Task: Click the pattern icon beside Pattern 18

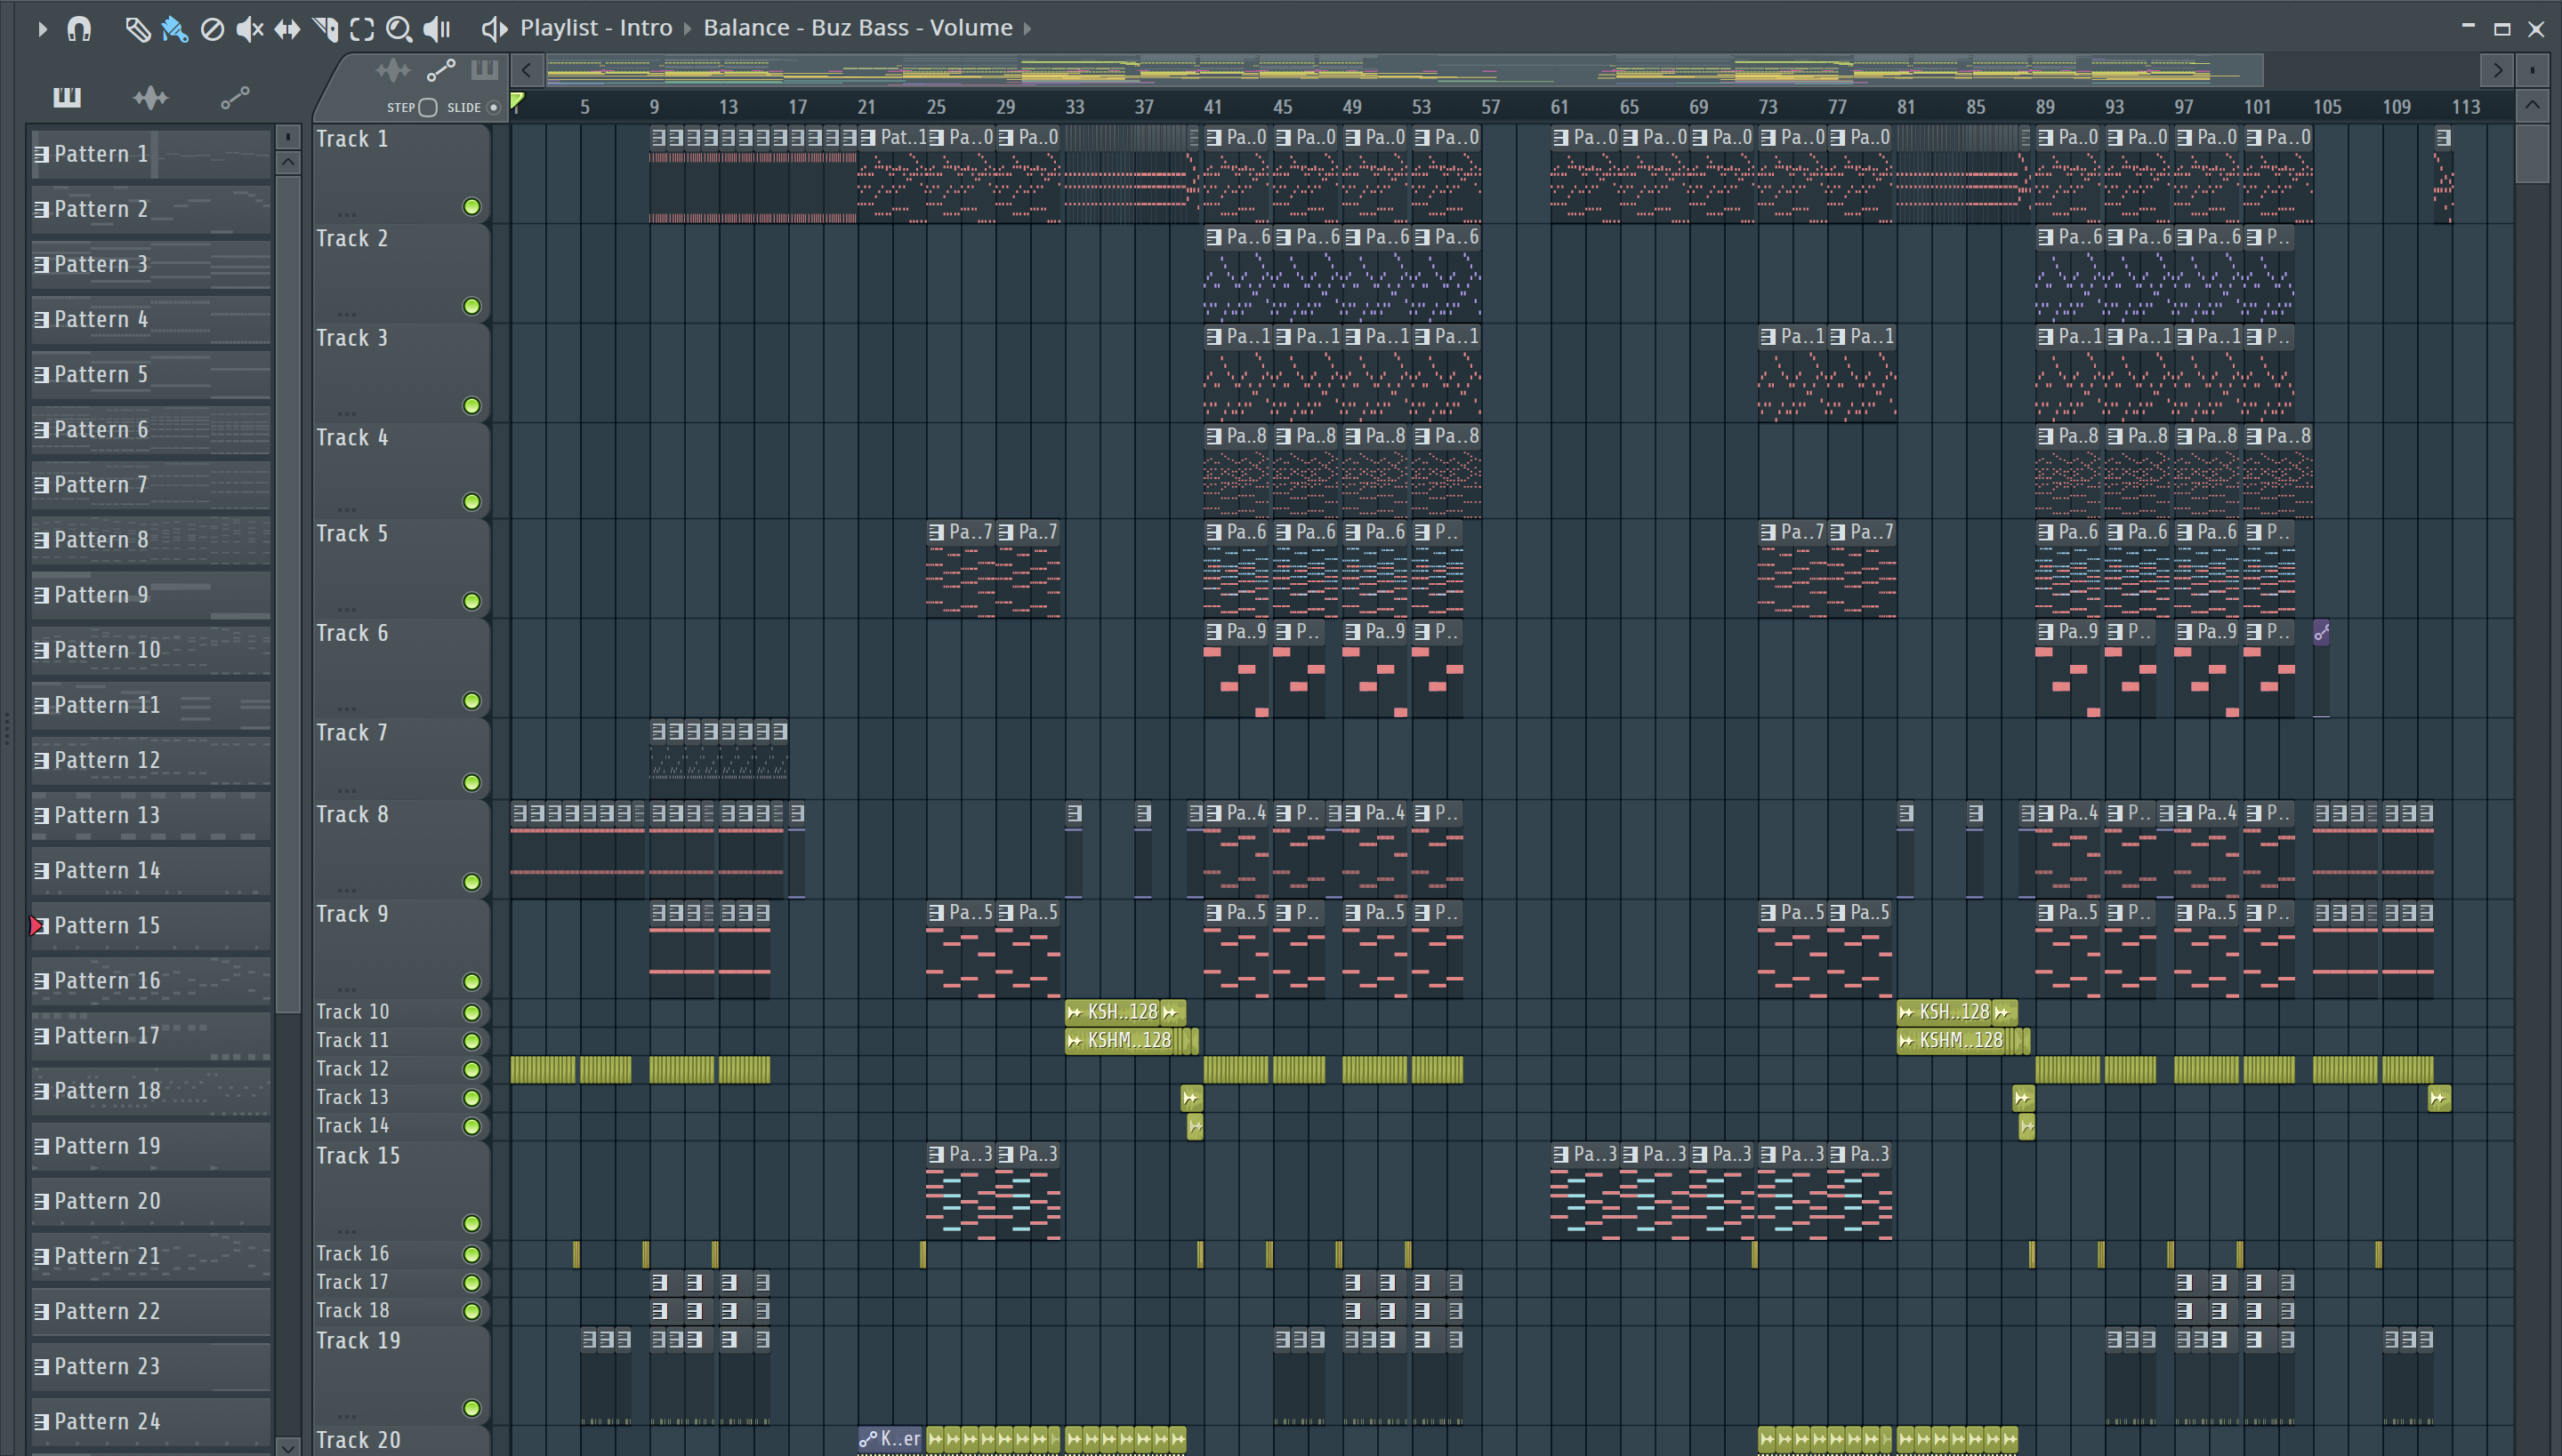Action: click(41, 1091)
